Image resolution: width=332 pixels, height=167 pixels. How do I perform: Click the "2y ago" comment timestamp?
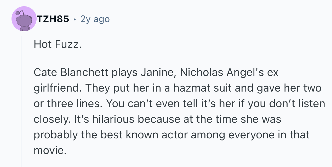95,19
